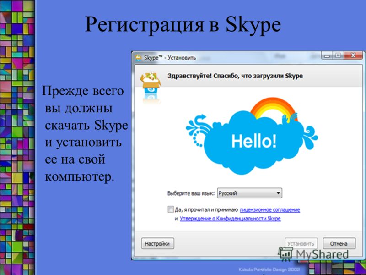Click the Настройки button
Viewport: 366px width, 275px height.
pyautogui.click(x=157, y=243)
